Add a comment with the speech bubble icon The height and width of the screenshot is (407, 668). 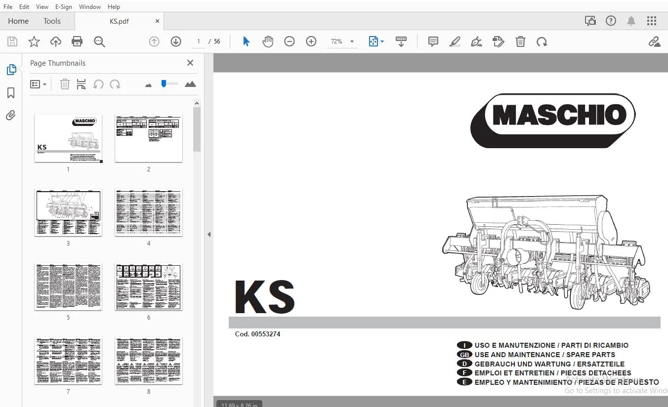433,42
